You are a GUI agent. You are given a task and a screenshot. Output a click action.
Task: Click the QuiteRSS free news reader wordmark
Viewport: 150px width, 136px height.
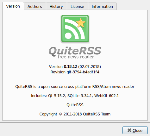click(75, 53)
